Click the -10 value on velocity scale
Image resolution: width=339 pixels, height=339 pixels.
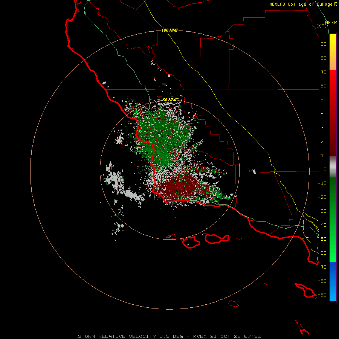pos(322,183)
